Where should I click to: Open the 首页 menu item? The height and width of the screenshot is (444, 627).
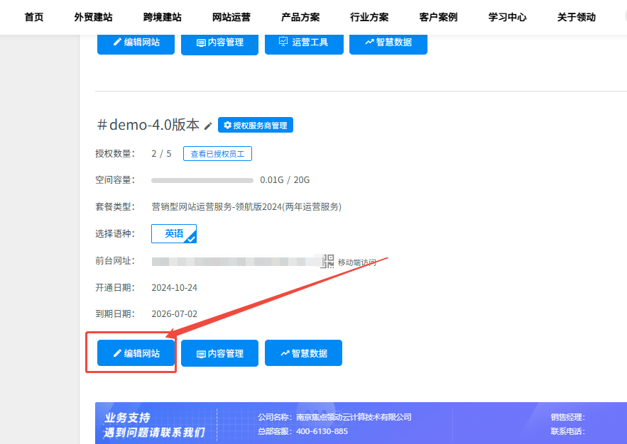pos(33,17)
